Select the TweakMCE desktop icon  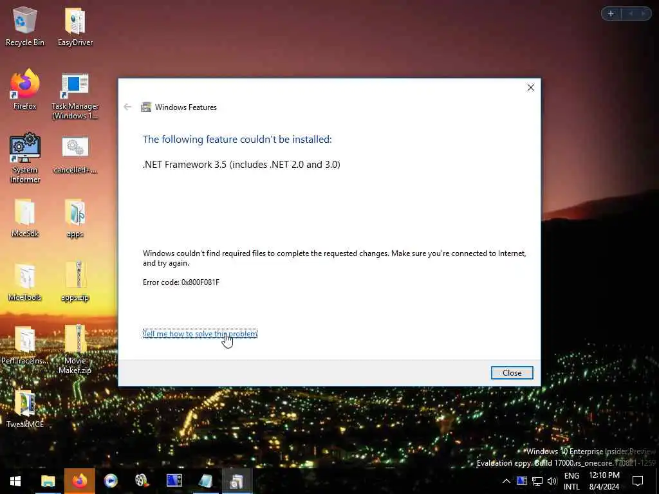tap(25, 408)
